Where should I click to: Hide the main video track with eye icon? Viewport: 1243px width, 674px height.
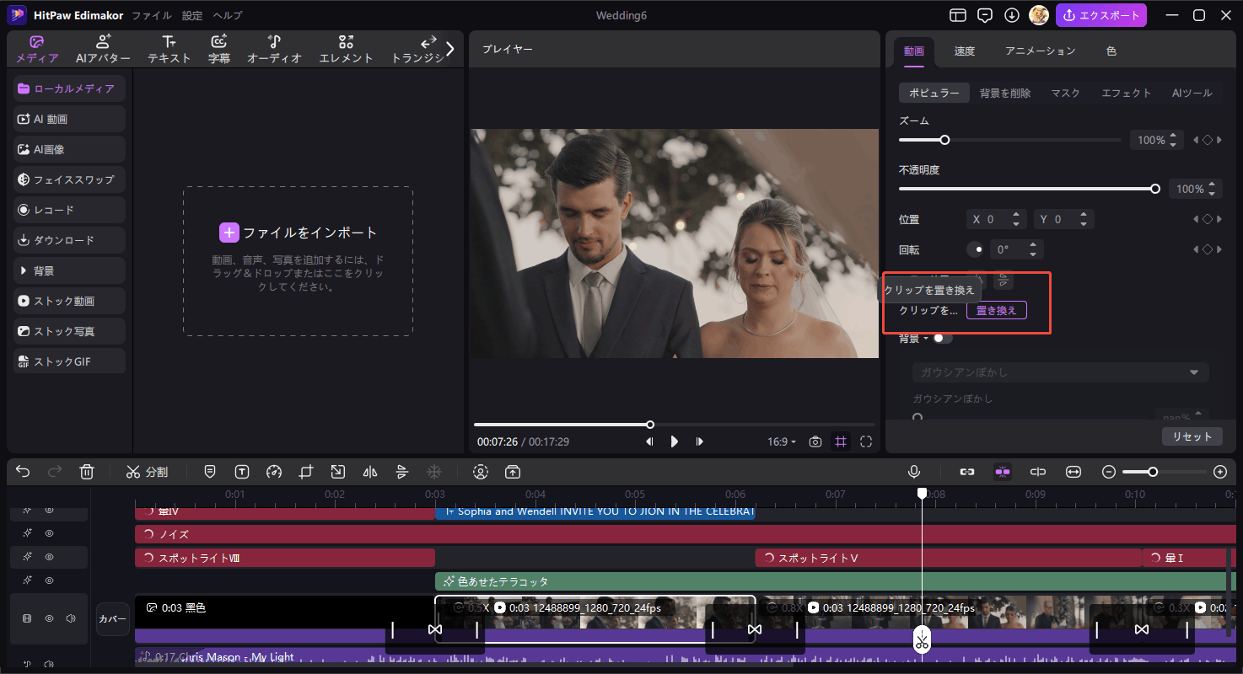tap(50, 618)
